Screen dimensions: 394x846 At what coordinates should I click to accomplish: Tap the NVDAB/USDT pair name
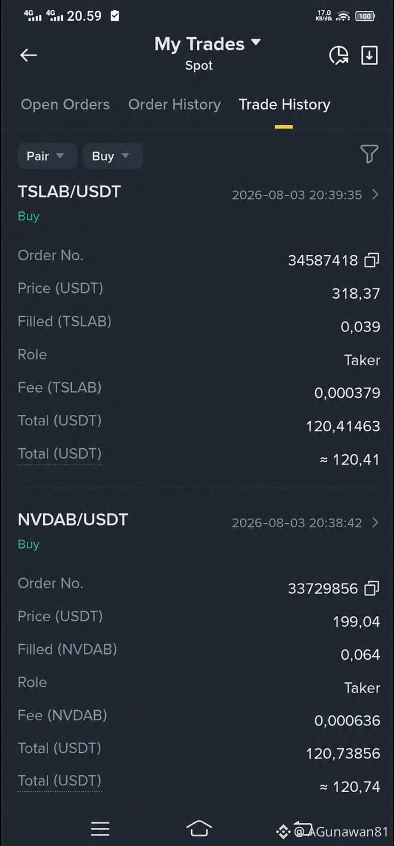(73, 520)
